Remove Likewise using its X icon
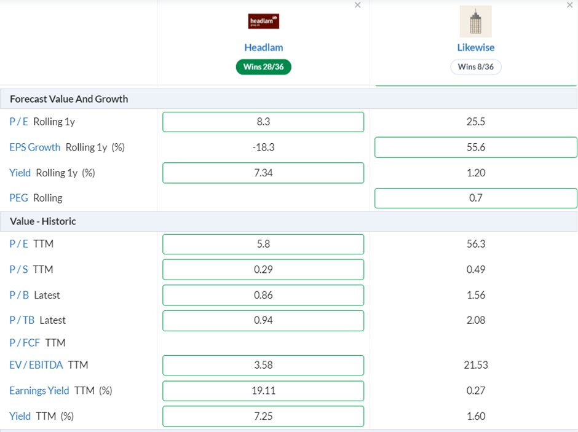This screenshot has height=432, width=578. [569, 5]
